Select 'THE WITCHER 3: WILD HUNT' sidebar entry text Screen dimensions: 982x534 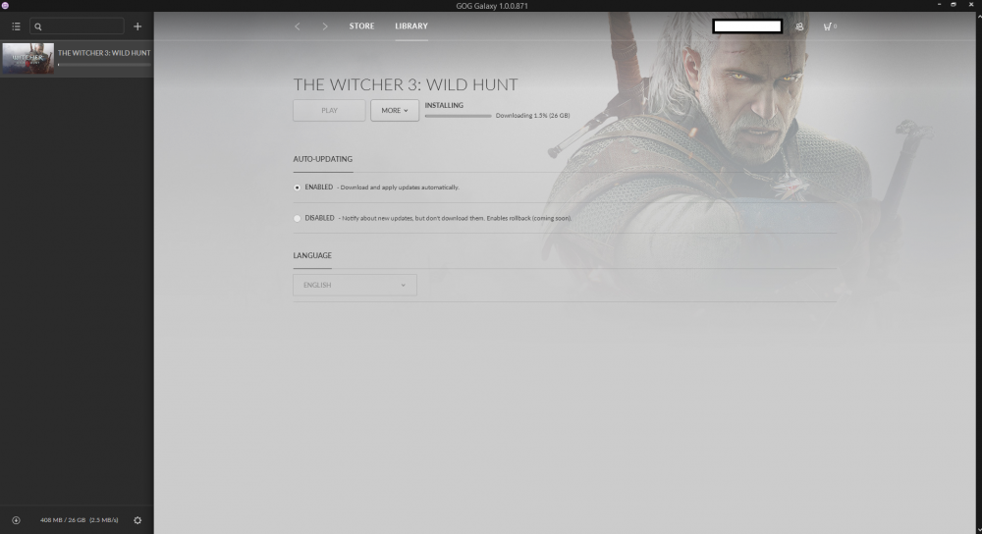104,53
